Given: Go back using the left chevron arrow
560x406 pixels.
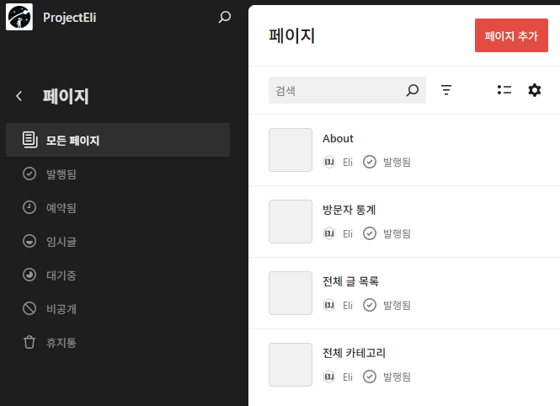Looking at the screenshot, I should 19,96.
